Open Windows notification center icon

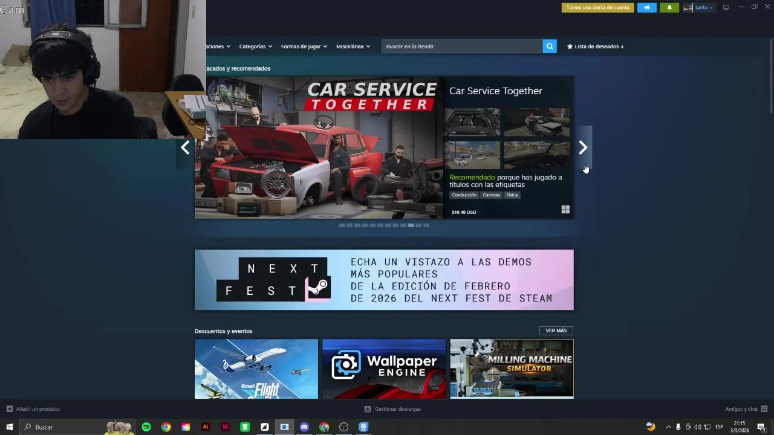[x=761, y=427]
